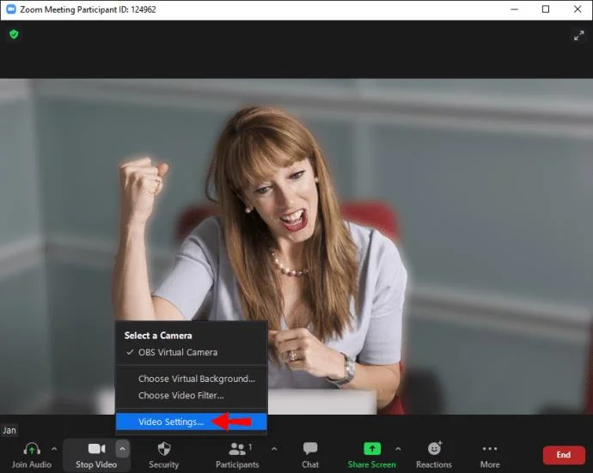
Task: Expand the participants options chevron
Action: coord(274,449)
